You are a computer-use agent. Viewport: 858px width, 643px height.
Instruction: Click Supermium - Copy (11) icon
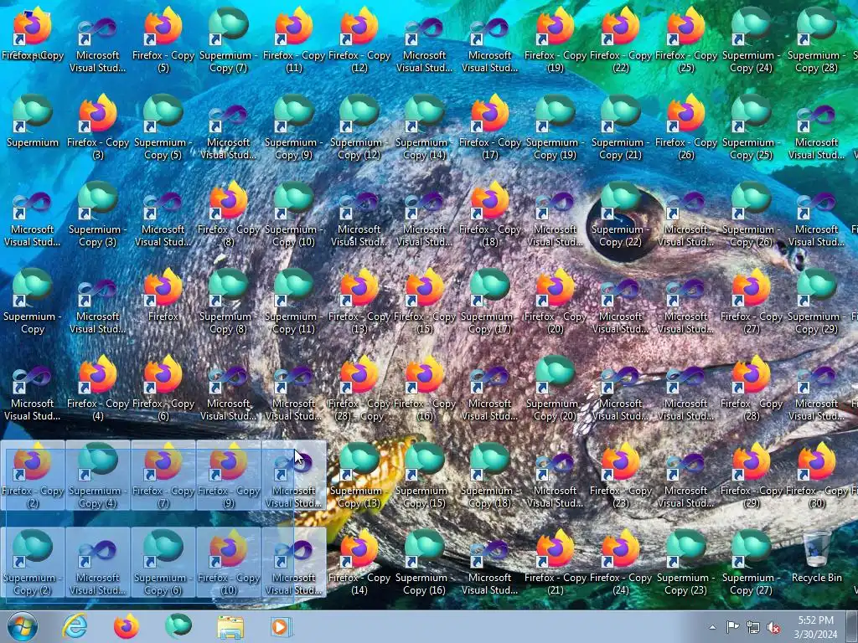point(294,301)
